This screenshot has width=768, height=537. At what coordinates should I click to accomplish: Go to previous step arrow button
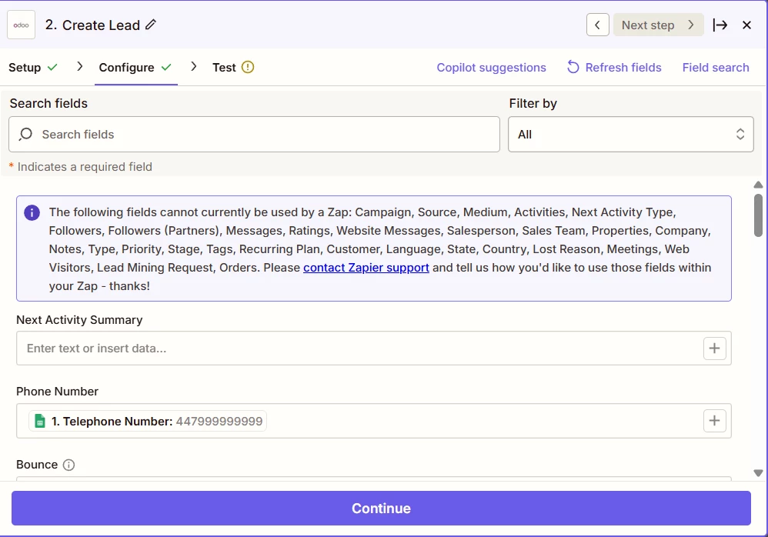(598, 25)
